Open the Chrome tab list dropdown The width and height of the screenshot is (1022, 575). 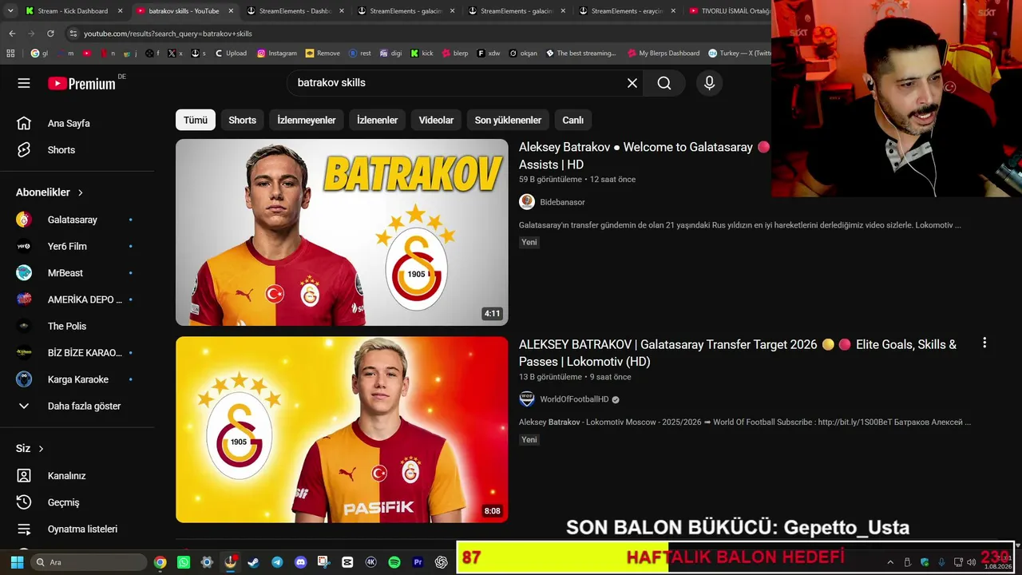[10, 11]
